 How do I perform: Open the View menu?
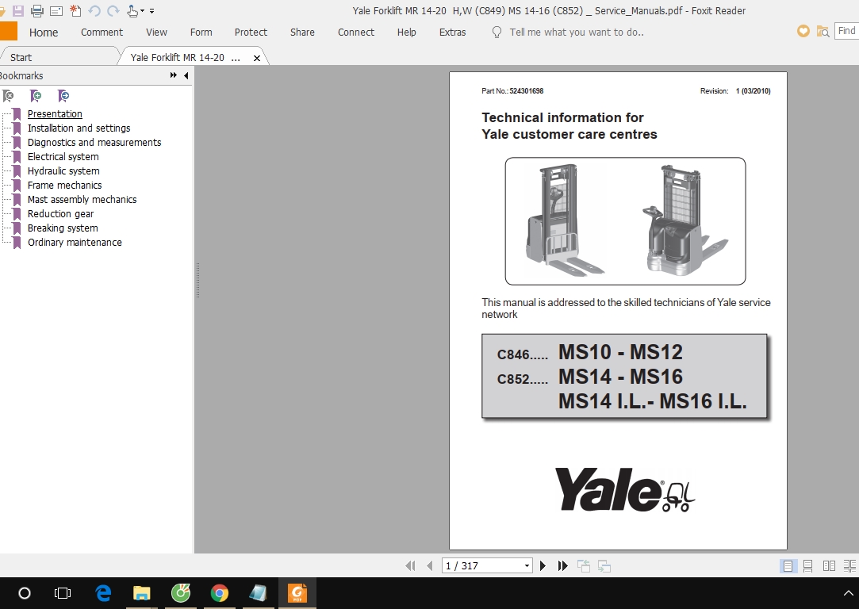pos(156,32)
